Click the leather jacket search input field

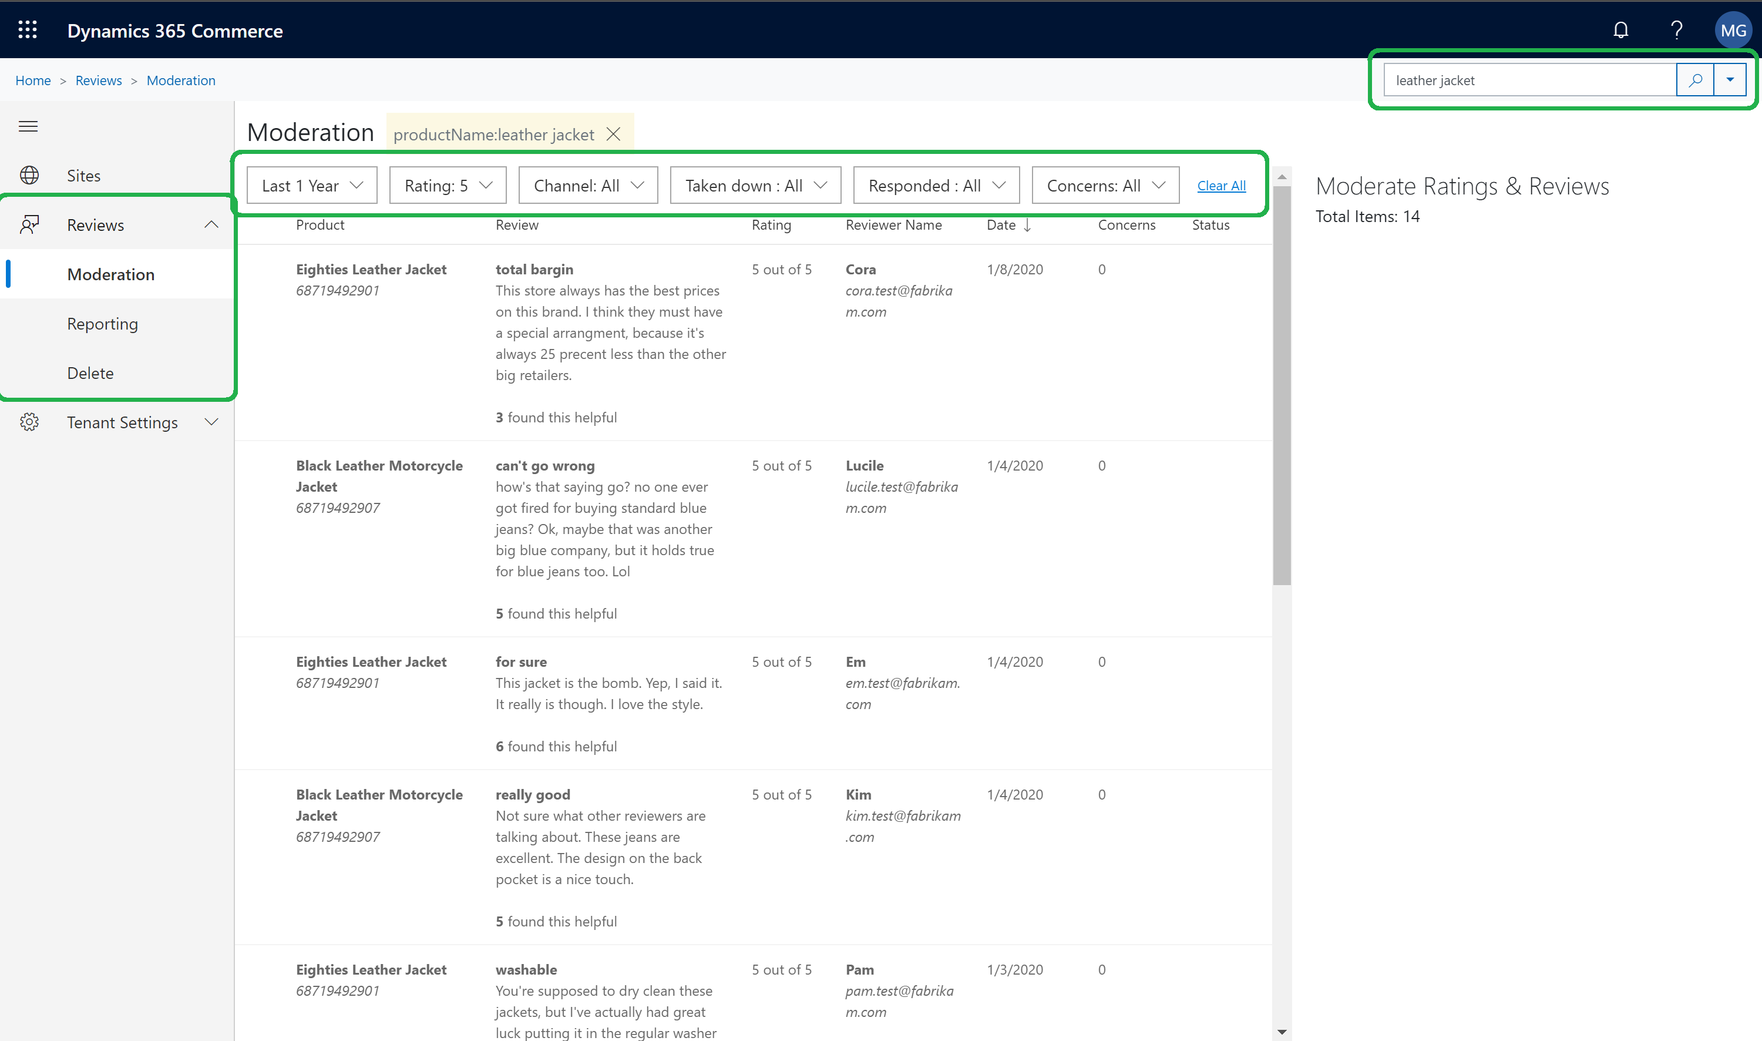tap(1528, 79)
